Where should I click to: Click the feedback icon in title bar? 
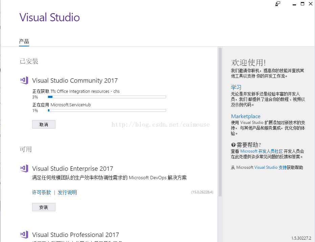[x=278, y=4]
